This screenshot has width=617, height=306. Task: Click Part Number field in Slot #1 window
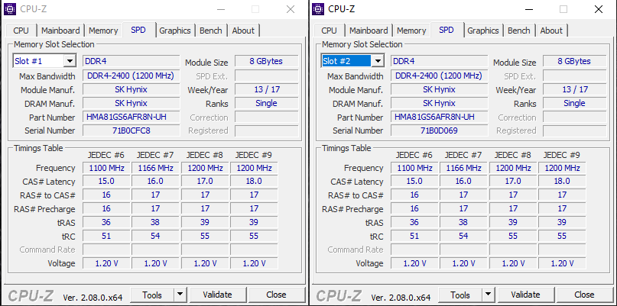(131, 117)
